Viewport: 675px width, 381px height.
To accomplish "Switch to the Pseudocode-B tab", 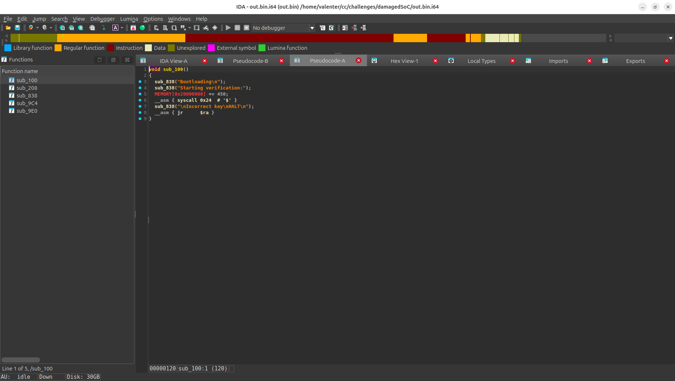I will (250, 61).
